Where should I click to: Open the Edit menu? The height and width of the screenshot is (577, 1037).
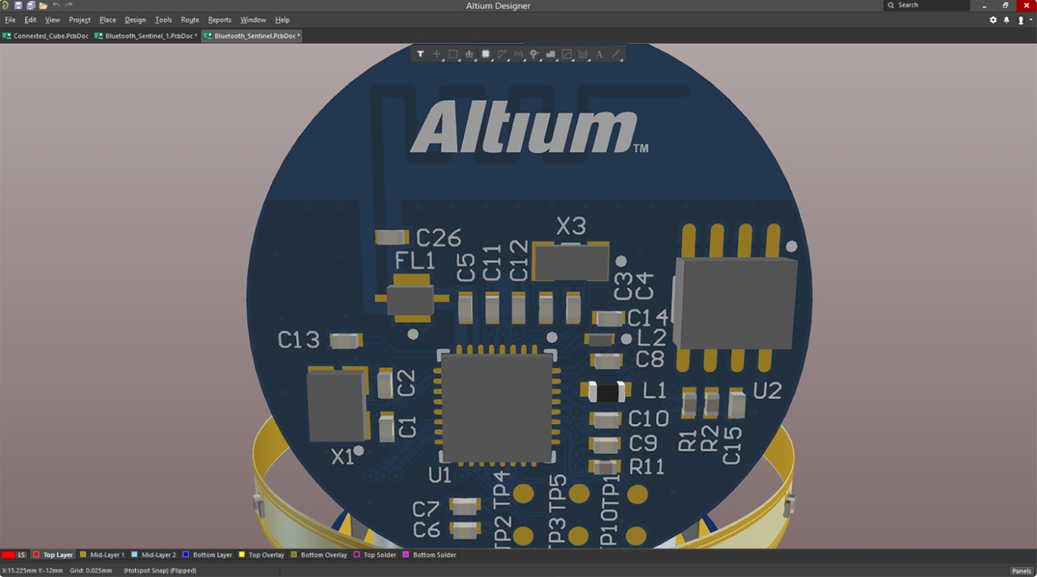coord(30,20)
